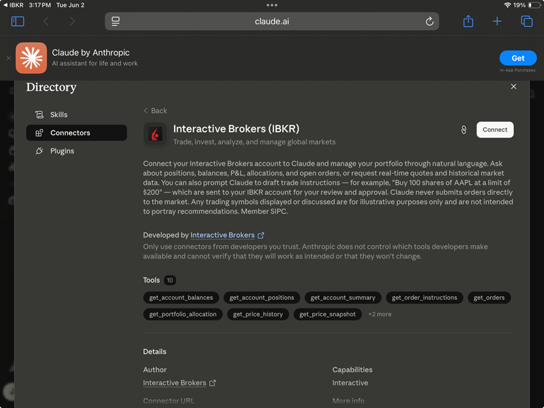Expand the +2 more tools list
The height and width of the screenshot is (408, 544).
tap(380, 314)
